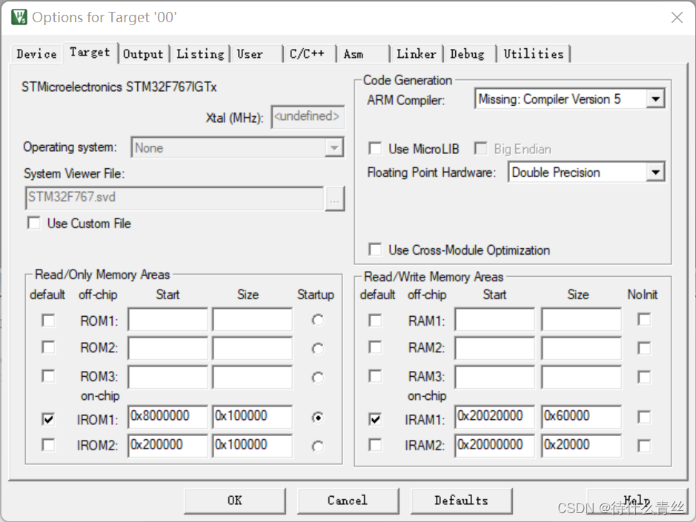Image resolution: width=696 pixels, height=522 pixels.
Task: Toggle the Big Endian checkbox
Action: click(481, 148)
